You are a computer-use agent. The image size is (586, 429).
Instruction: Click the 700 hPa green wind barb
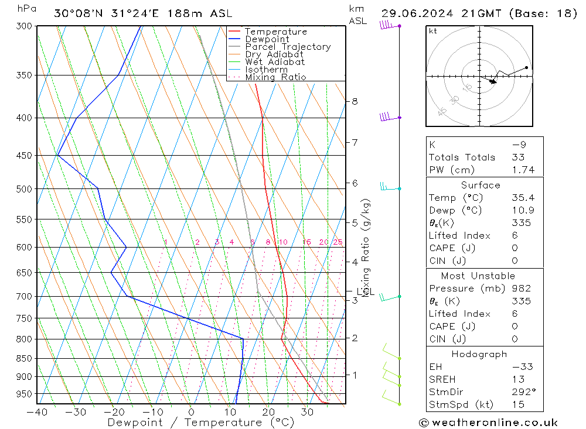(x=390, y=297)
